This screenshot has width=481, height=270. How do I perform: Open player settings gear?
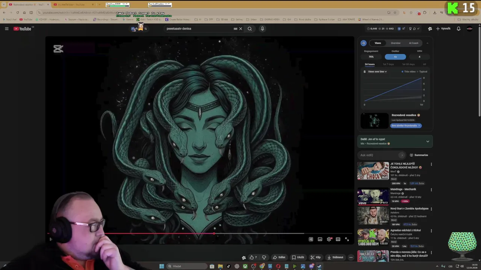(x=329, y=239)
